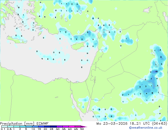Click the 'ECMWF' model label
Image resolution: width=168 pixels, height=130 pixels.
(x=42, y=124)
